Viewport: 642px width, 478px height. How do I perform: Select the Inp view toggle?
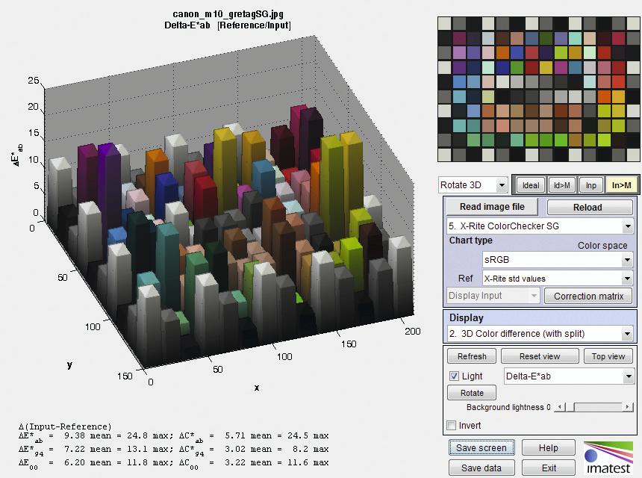pyautogui.click(x=590, y=185)
